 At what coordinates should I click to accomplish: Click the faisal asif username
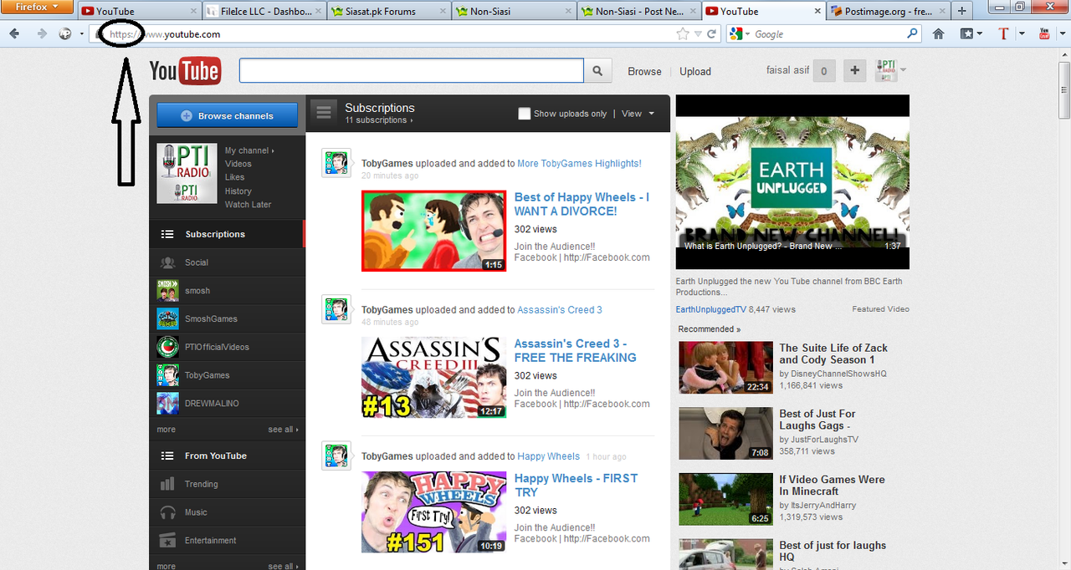click(787, 70)
